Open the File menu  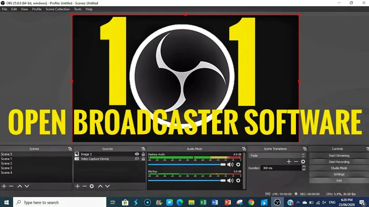(x=5, y=9)
